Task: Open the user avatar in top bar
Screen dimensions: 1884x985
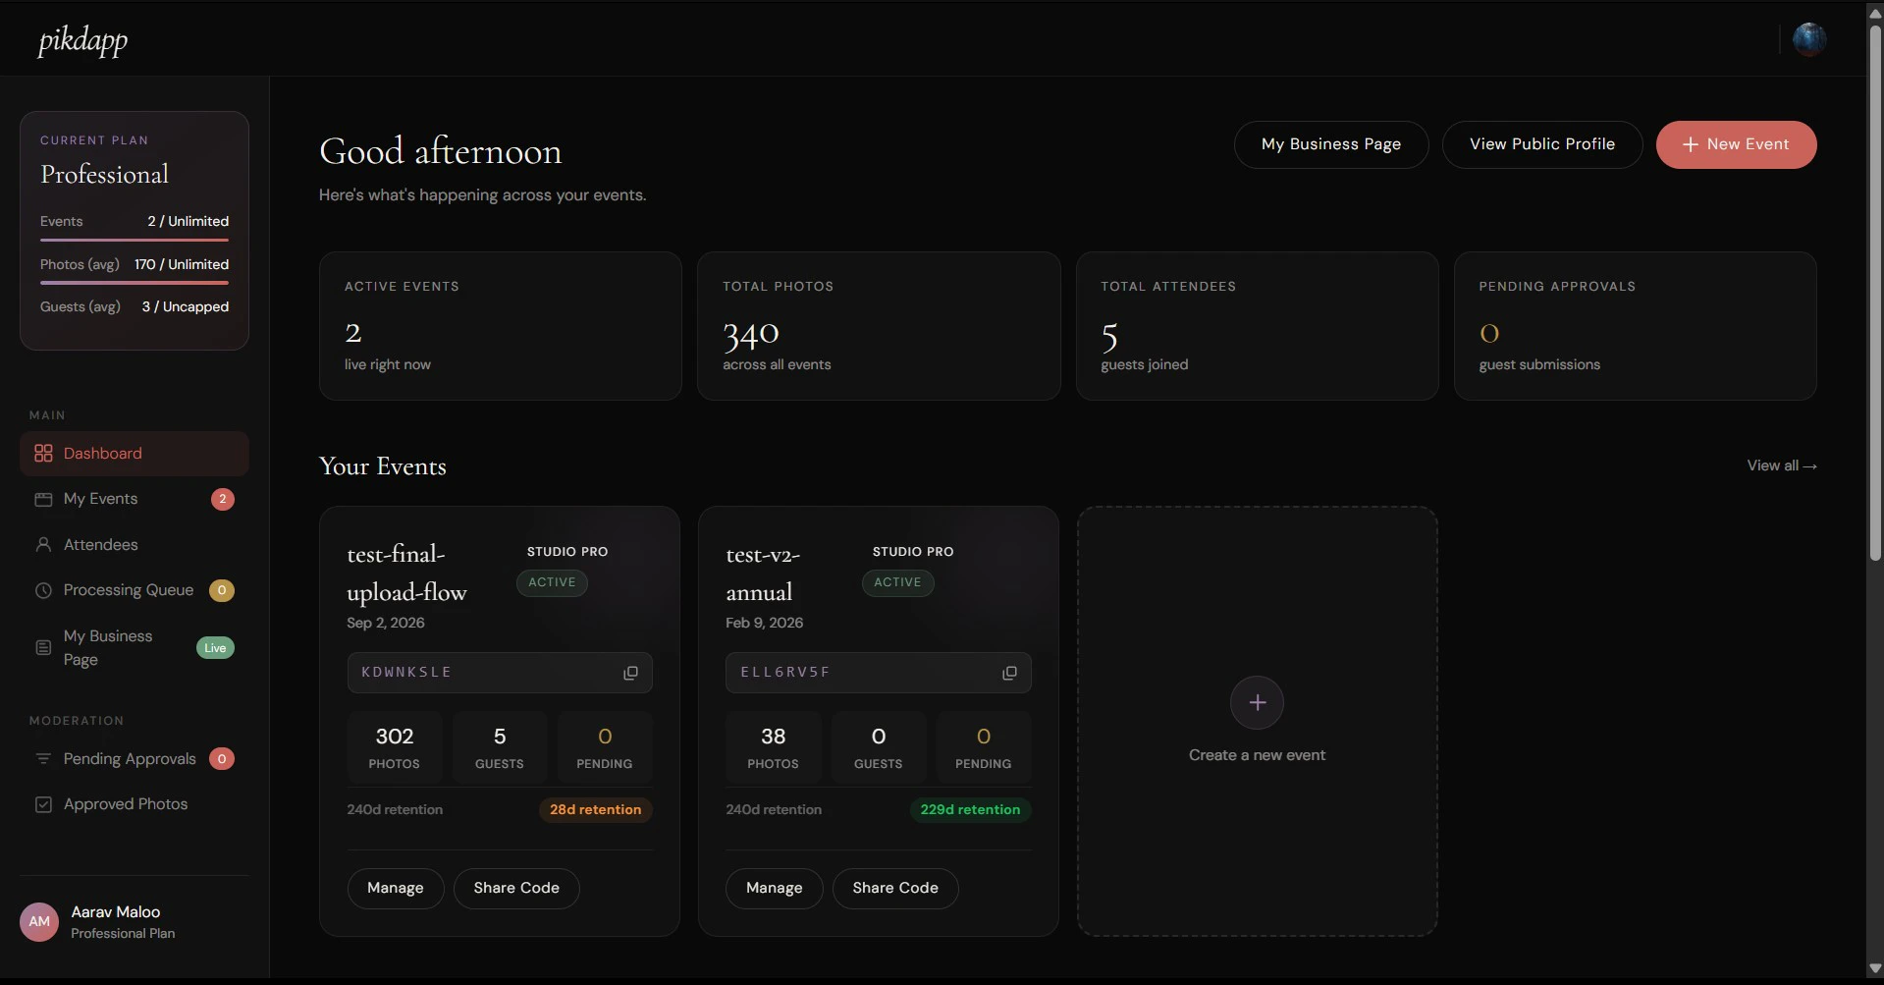Action: tap(1808, 39)
